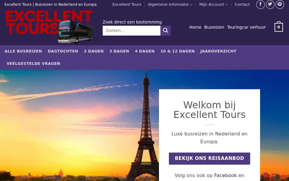289x181 pixels.
Task: Expand the Mijn Account dropdown
Action: pyautogui.click(x=213, y=5)
